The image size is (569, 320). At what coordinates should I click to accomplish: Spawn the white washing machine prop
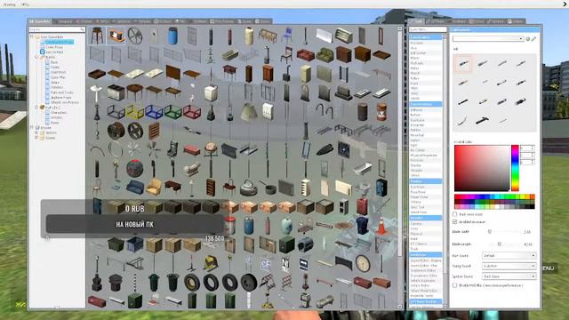pyautogui.click(x=211, y=92)
